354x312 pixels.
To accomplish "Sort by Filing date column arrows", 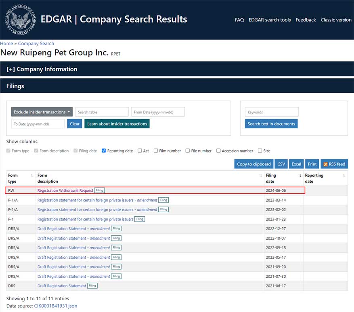I will click(x=300, y=176).
